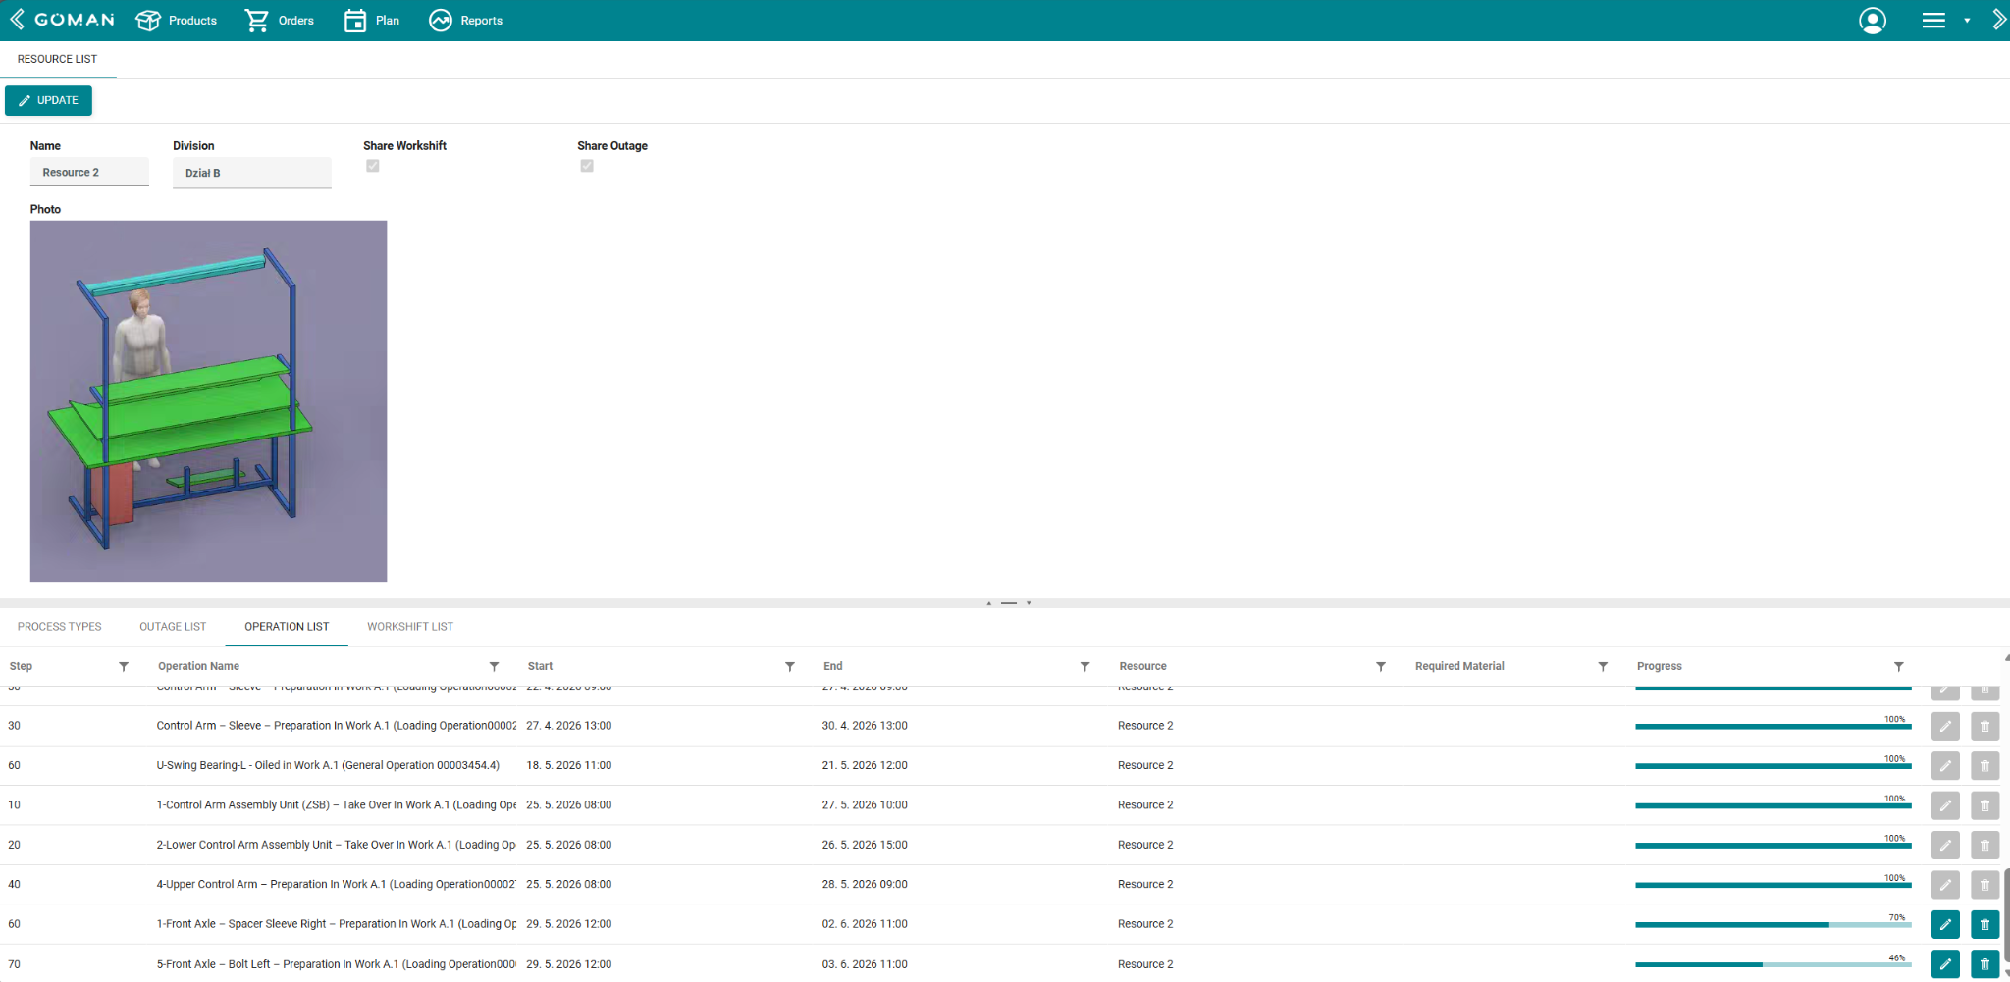Open the Orders menu

click(280, 21)
